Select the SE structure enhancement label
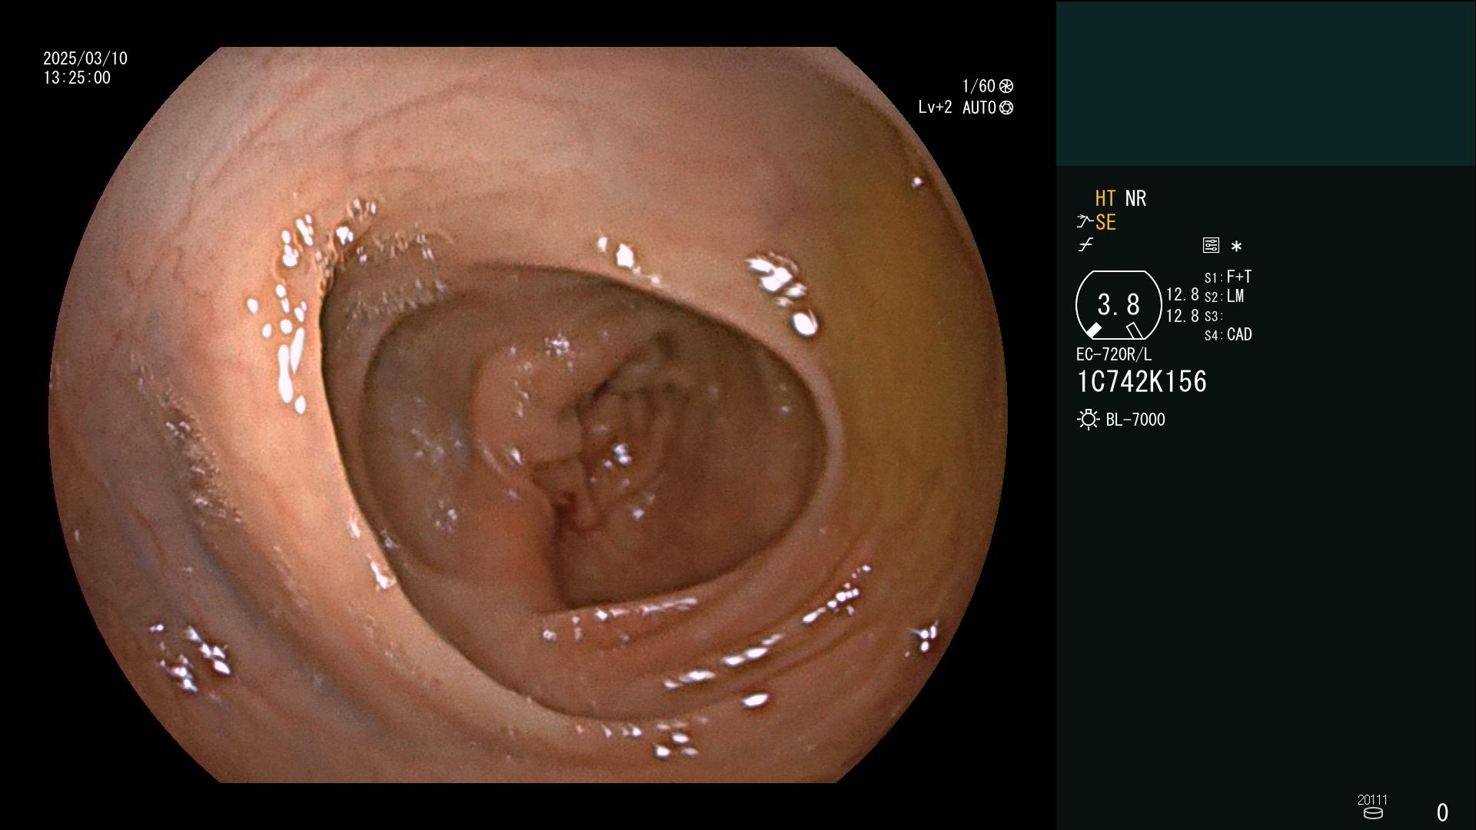 pos(1105,222)
